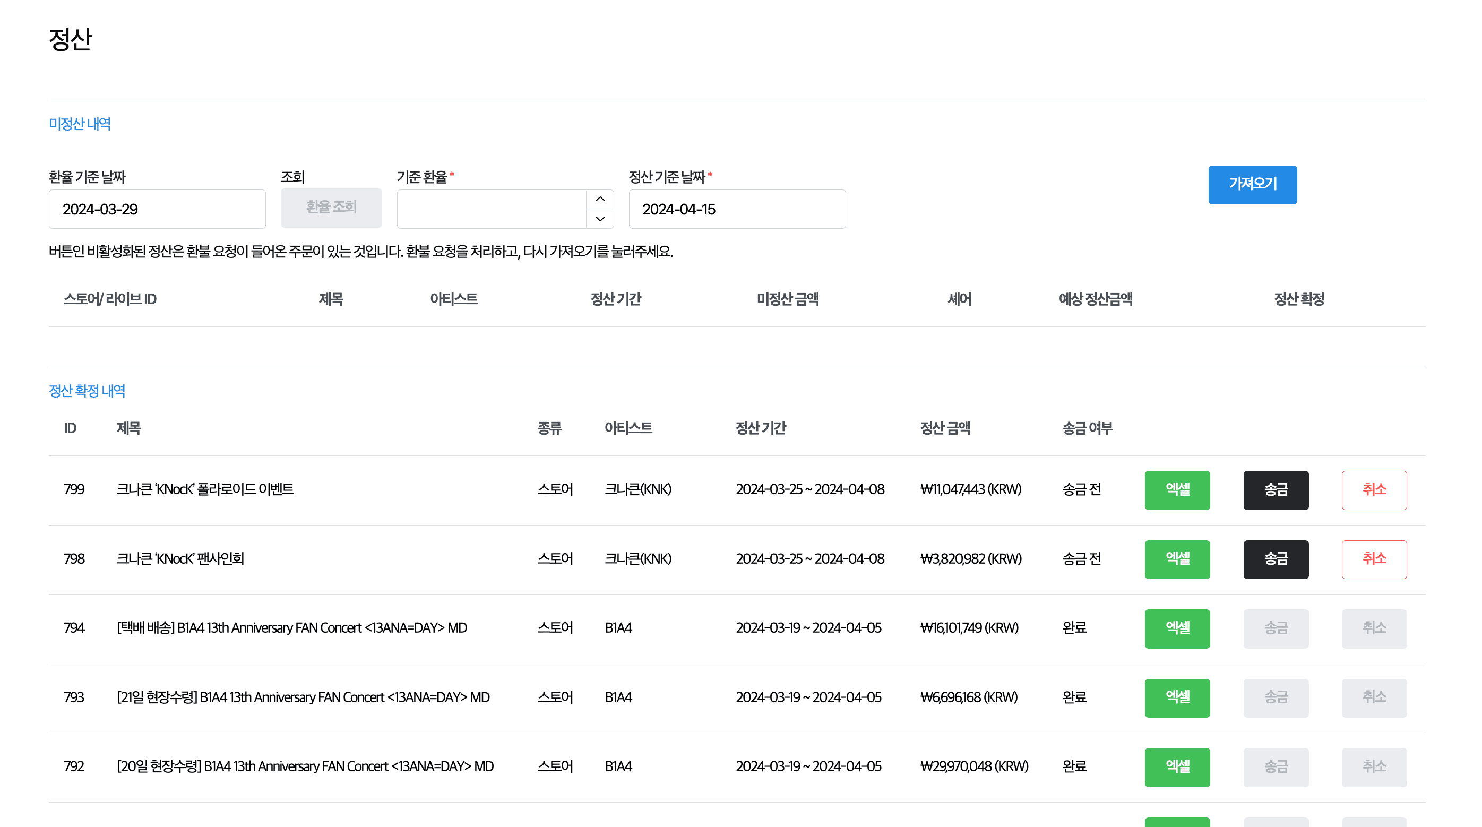Download 엑셀 for row 792
The width and height of the screenshot is (1482, 827).
point(1177,768)
